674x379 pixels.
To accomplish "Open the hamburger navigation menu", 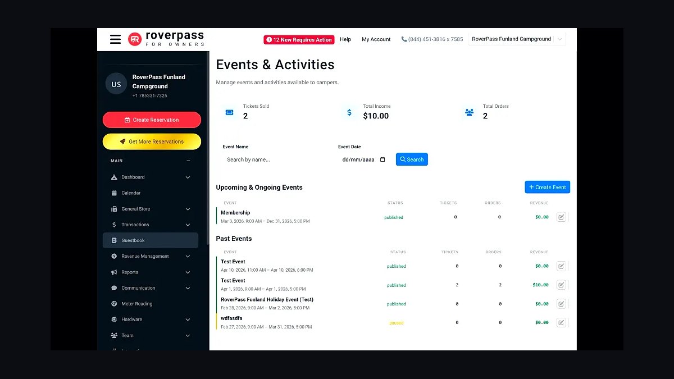I will pyautogui.click(x=115, y=39).
